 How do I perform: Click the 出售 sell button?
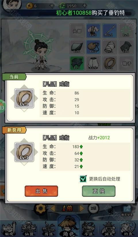tap(41, 191)
